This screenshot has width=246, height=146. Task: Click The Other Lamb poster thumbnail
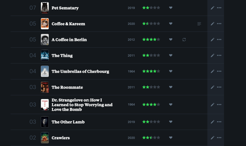click(45, 122)
